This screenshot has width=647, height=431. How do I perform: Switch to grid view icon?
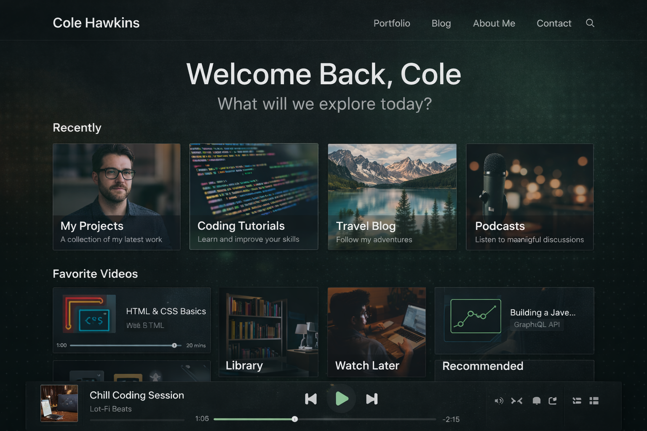594,401
